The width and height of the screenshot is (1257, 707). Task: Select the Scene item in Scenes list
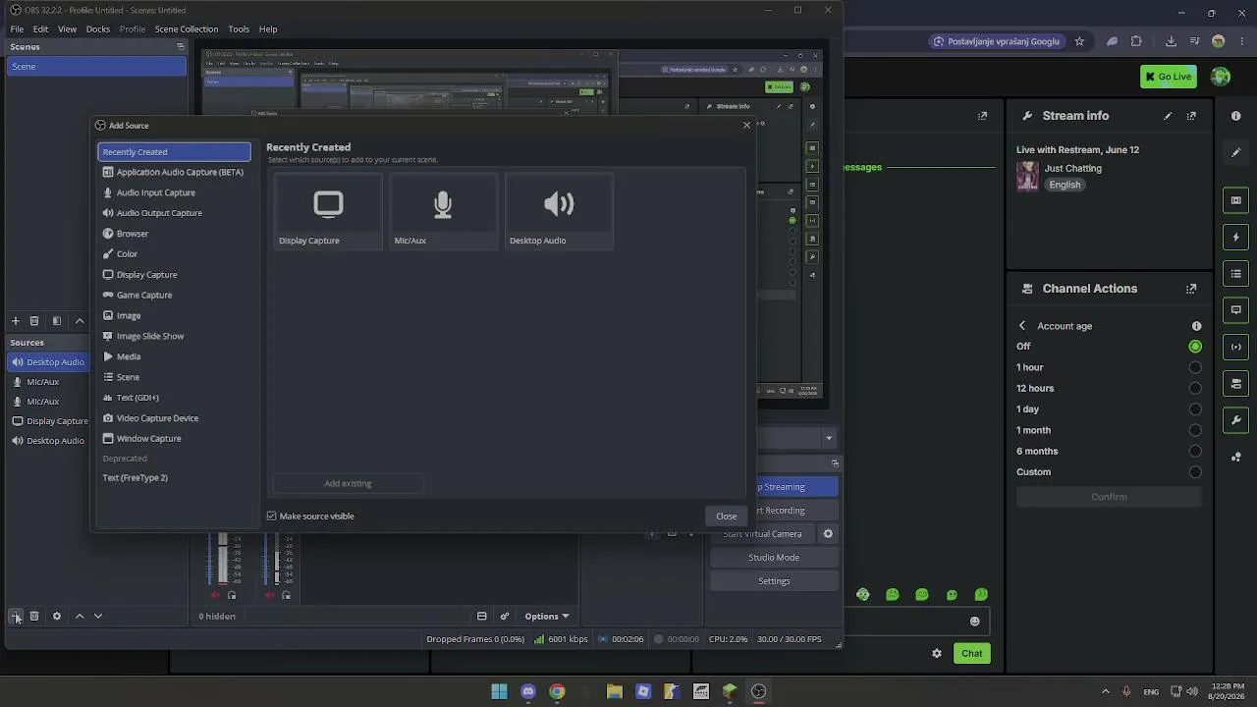(96, 67)
